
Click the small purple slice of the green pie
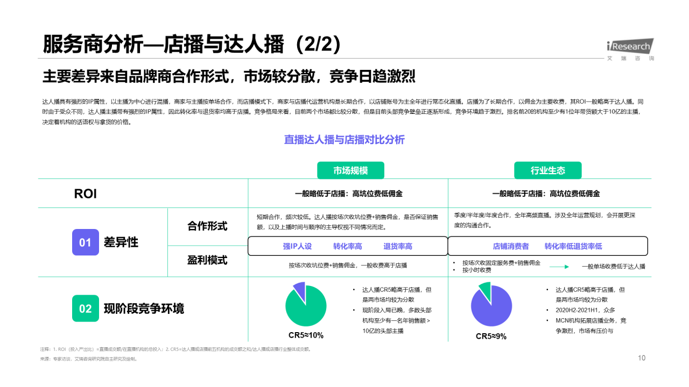[300, 290]
